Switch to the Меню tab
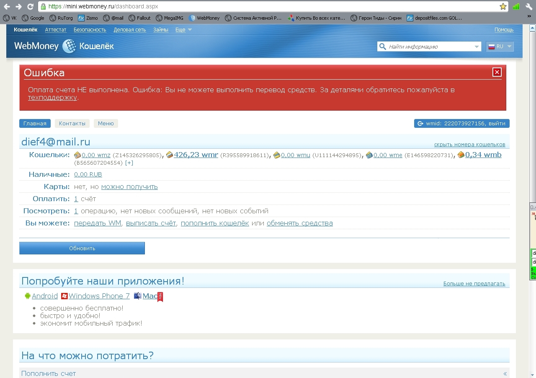536x378 pixels. (x=106, y=124)
